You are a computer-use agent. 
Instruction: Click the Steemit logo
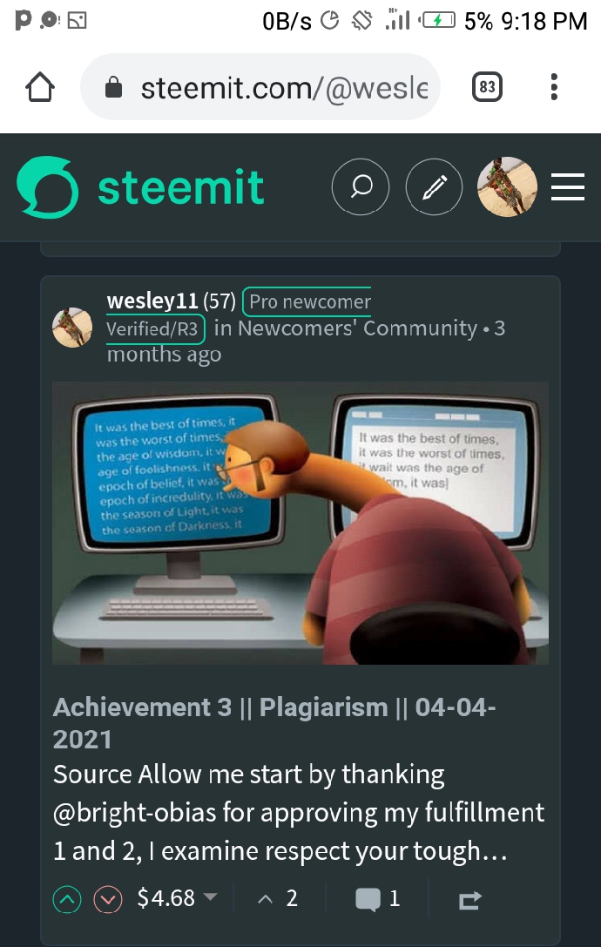pyautogui.click(x=140, y=186)
